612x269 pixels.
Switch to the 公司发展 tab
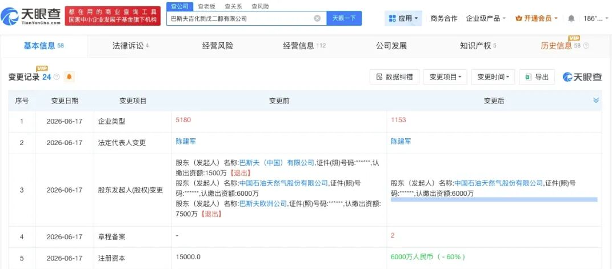click(x=391, y=46)
